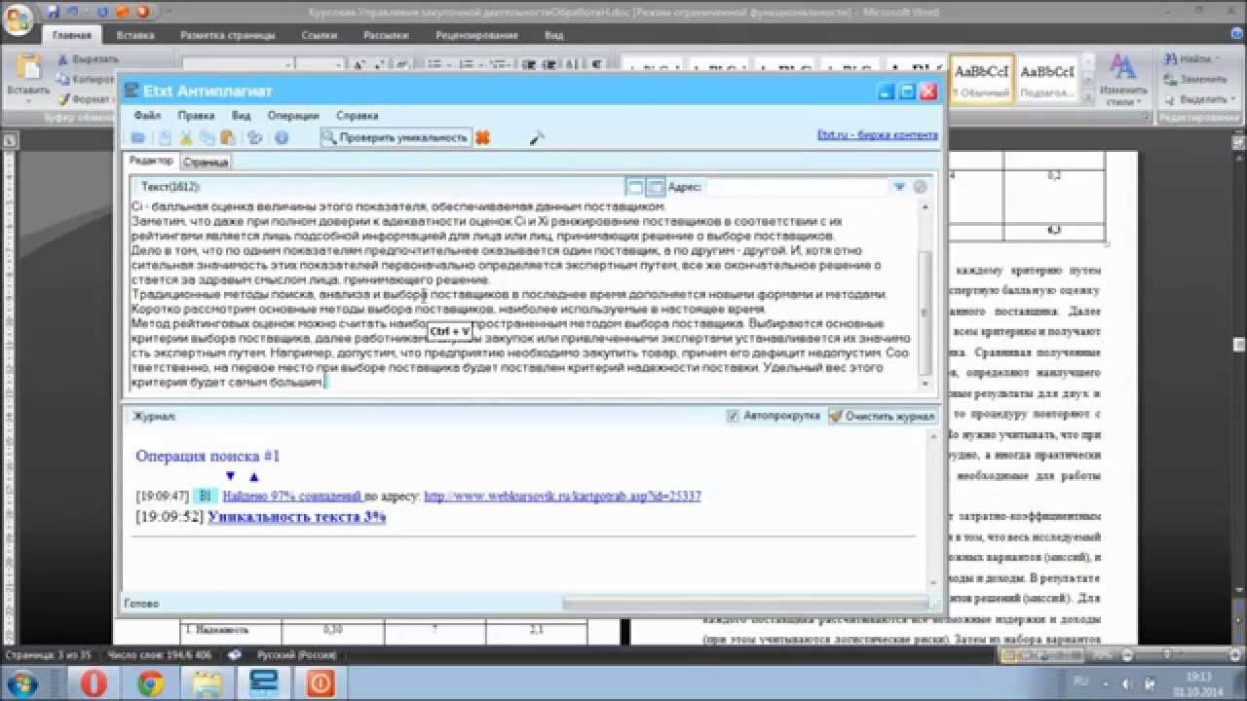This screenshot has height=701, width=1247.
Task: Click the refresh arrows icon in Etxt toolbar
Action: pyautogui.click(x=255, y=138)
